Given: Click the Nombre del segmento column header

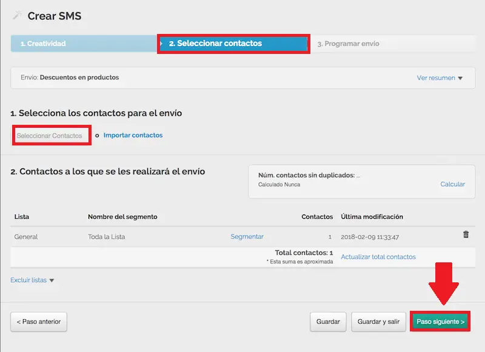Looking at the screenshot, I should (122, 217).
